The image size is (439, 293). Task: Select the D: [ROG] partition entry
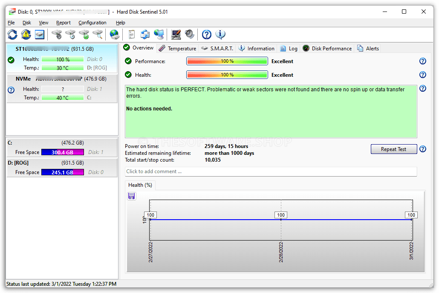[62, 168]
